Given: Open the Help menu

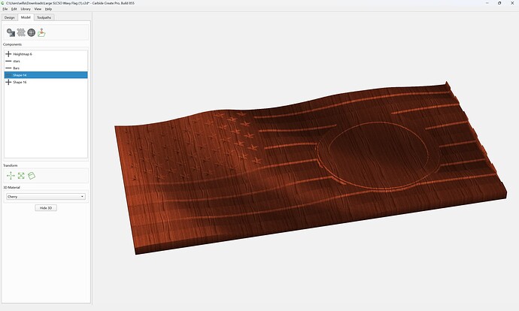Looking at the screenshot, I should (x=48, y=9).
